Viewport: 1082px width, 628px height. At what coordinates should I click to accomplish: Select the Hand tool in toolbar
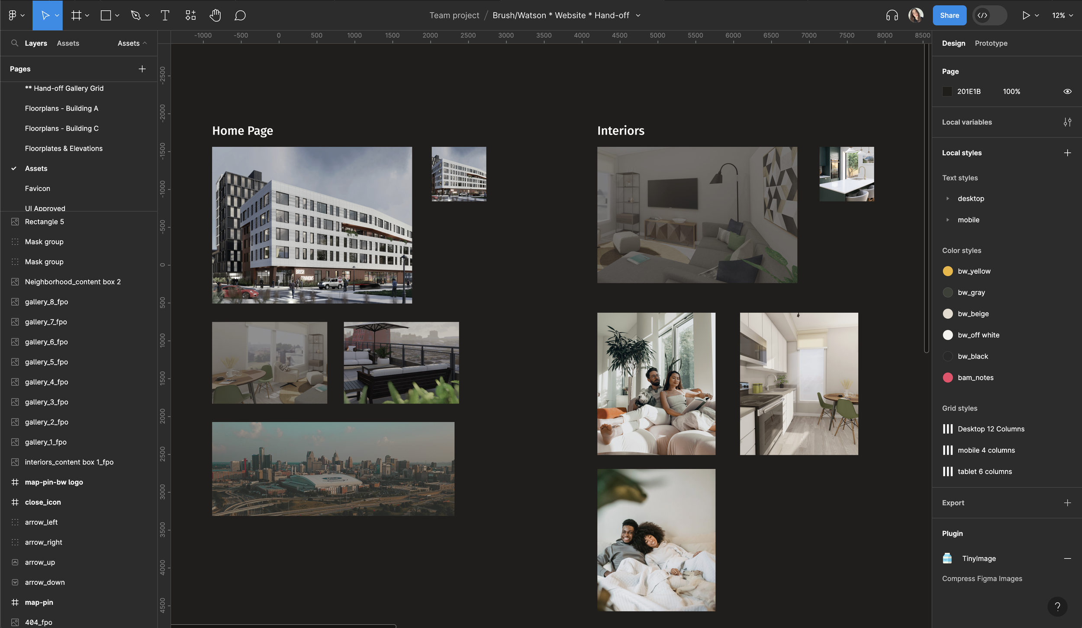(215, 16)
